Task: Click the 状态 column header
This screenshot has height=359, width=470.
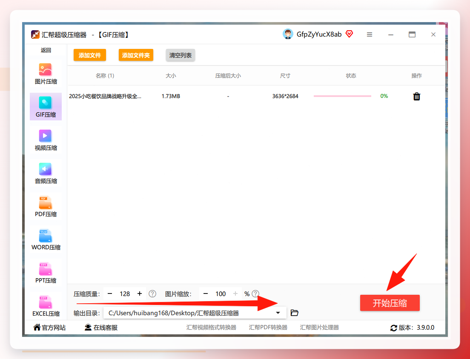Action: click(351, 76)
